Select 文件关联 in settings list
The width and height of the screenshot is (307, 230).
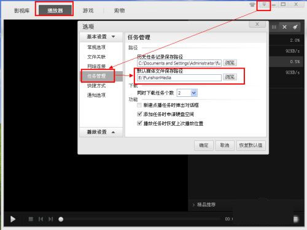tap(96, 57)
